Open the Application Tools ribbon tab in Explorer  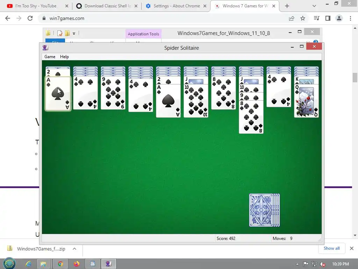(x=143, y=34)
